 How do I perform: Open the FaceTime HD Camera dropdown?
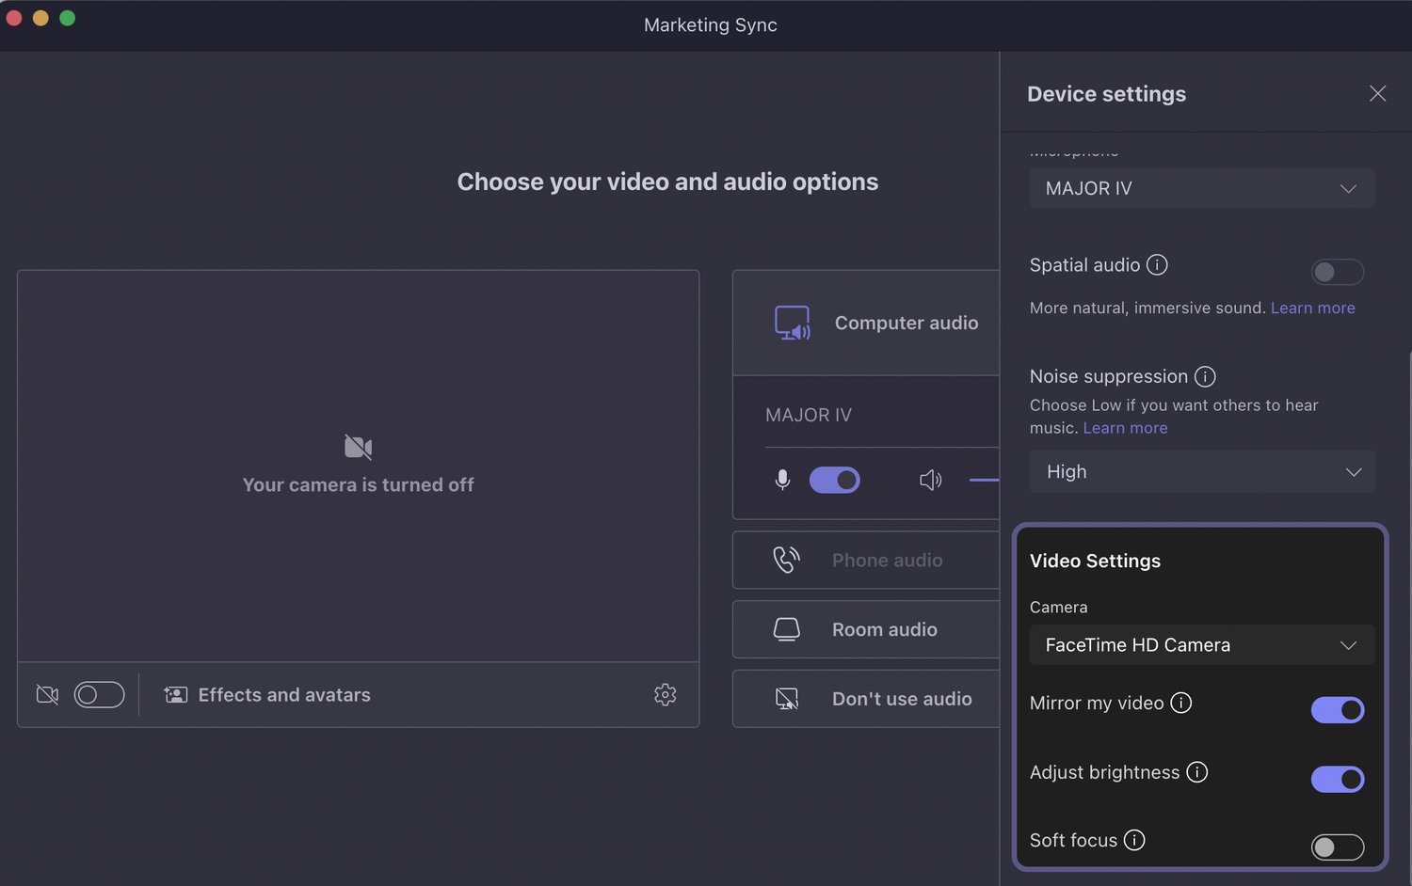pos(1201,645)
